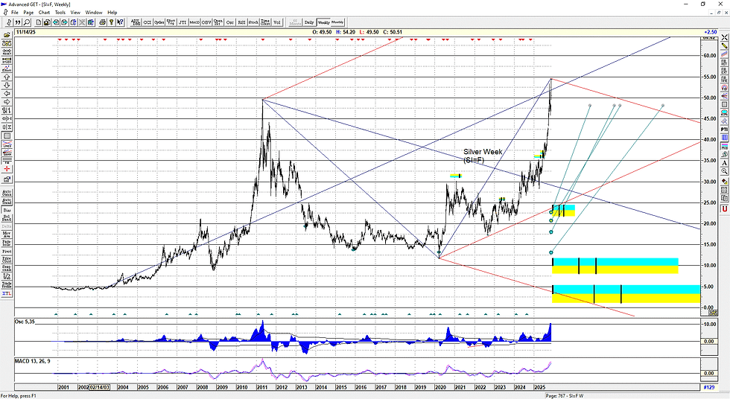730x399 pixels.
Task: Add the Osc study from toolbar
Action: (x=229, y=22)
